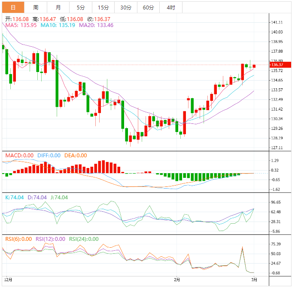Click the K:74.04 KDJ label
The height and width of the screenshot is (288, 295).
point(15,198)
